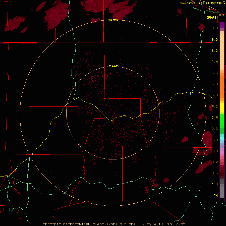The width and height of the screenshot is (226, 226).
Task: Click the 6.6 scale value
Action: pos(215,73)
